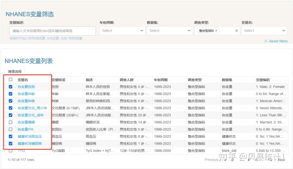
Task: Uncheck the 协变量性别 row checkbox
Action: click(x=11, y=87)
